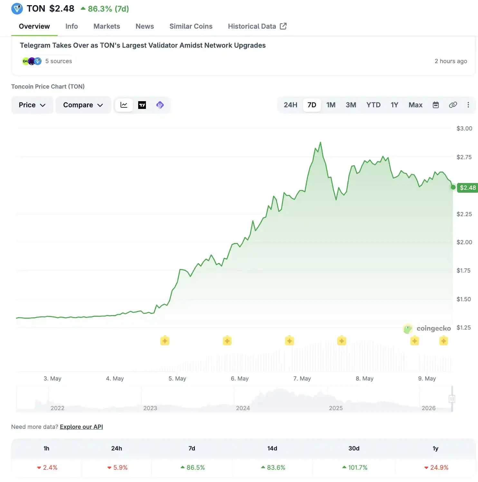This screenshot has width=478, height=482.
Task: Open the Compare dropdown
Action: point(83,105)
